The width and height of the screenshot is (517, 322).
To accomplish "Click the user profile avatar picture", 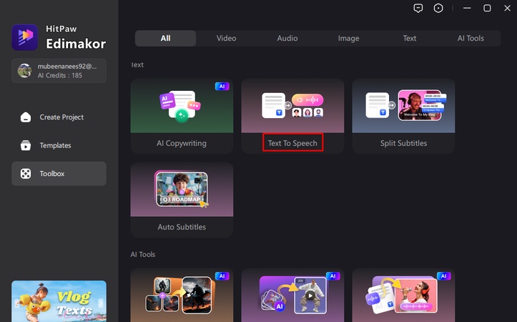I will point(24,71).
